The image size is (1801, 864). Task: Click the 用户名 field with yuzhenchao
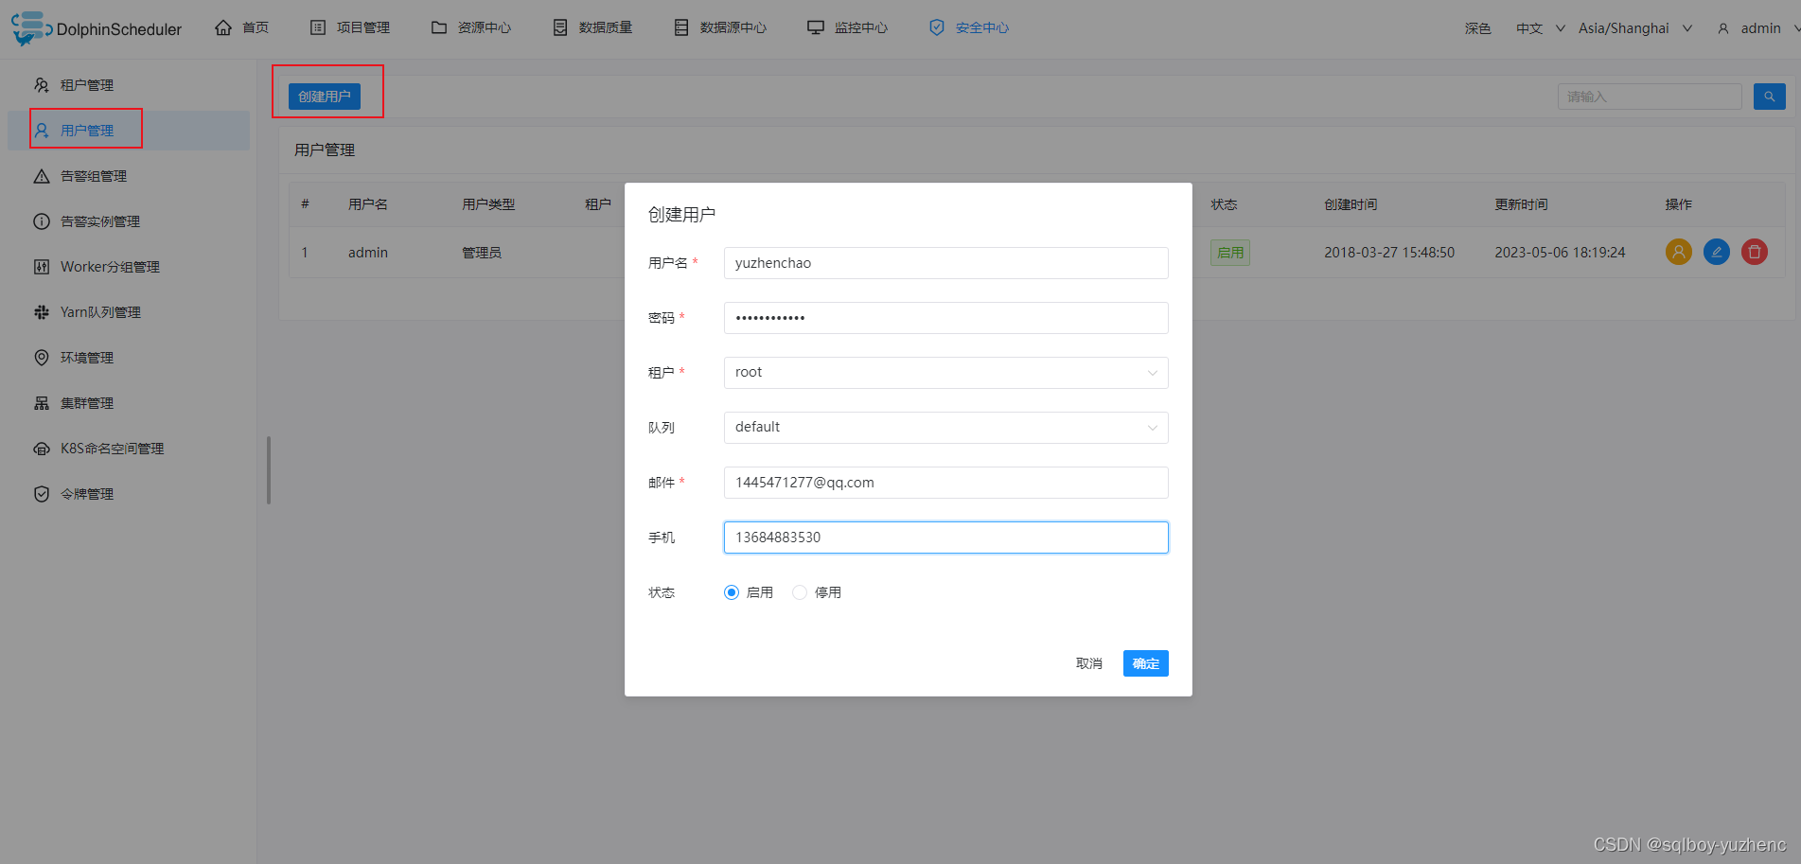946,263
